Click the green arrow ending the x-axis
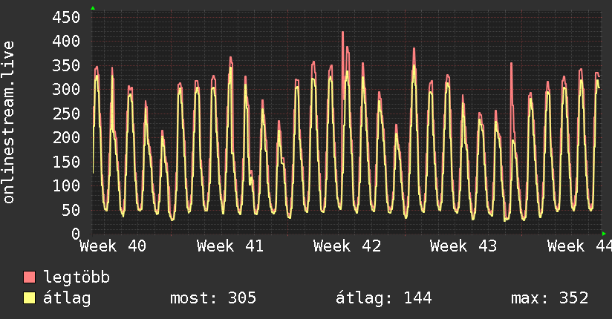612x319 pixels. coord(604,234)
